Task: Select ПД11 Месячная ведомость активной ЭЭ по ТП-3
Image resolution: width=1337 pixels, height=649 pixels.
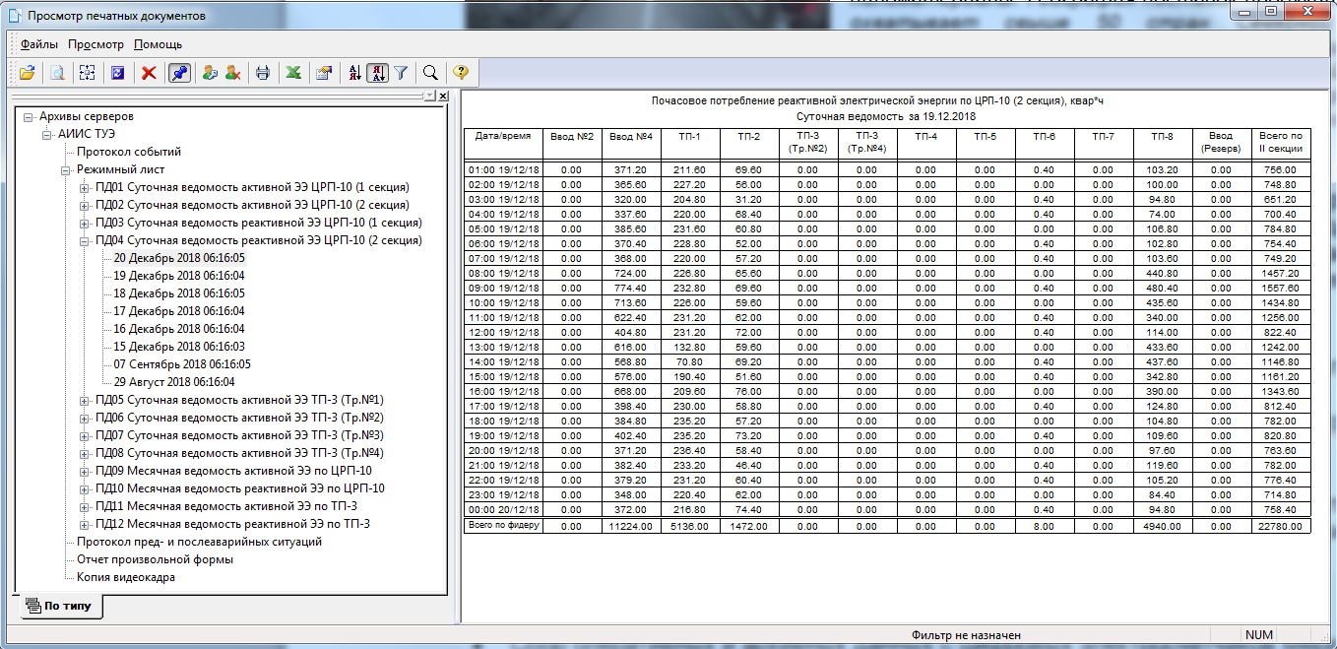Action: pos(226,506)
